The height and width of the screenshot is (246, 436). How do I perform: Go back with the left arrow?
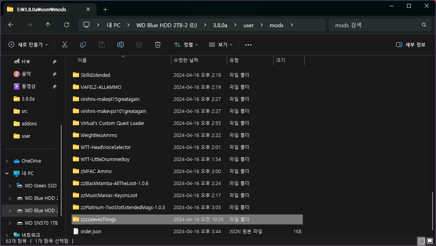click(x=11, y=25)
